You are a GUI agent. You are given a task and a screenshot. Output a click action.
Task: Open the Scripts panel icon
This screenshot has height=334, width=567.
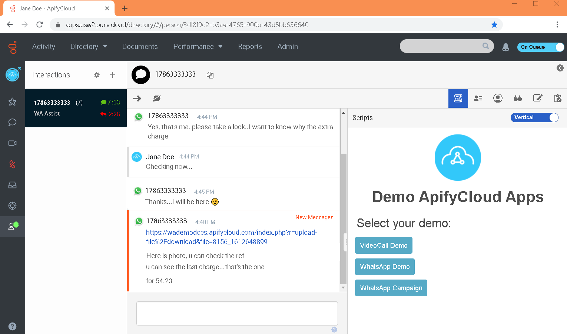pos(458,98)
